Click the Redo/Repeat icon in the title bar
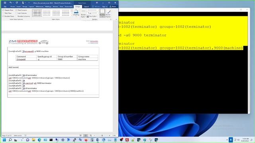Screen dimensions: 255x143 click(17, 3)
